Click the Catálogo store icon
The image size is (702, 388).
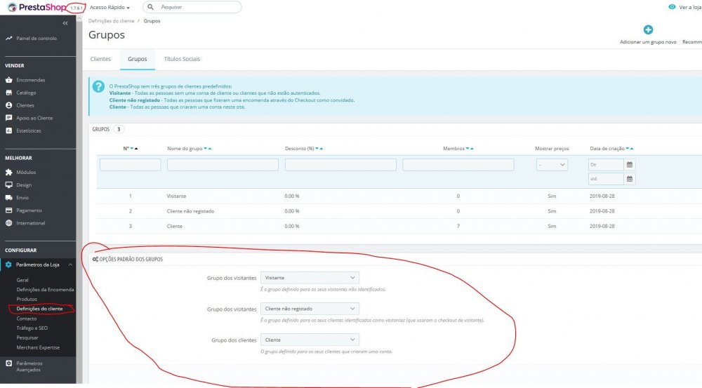8,93
